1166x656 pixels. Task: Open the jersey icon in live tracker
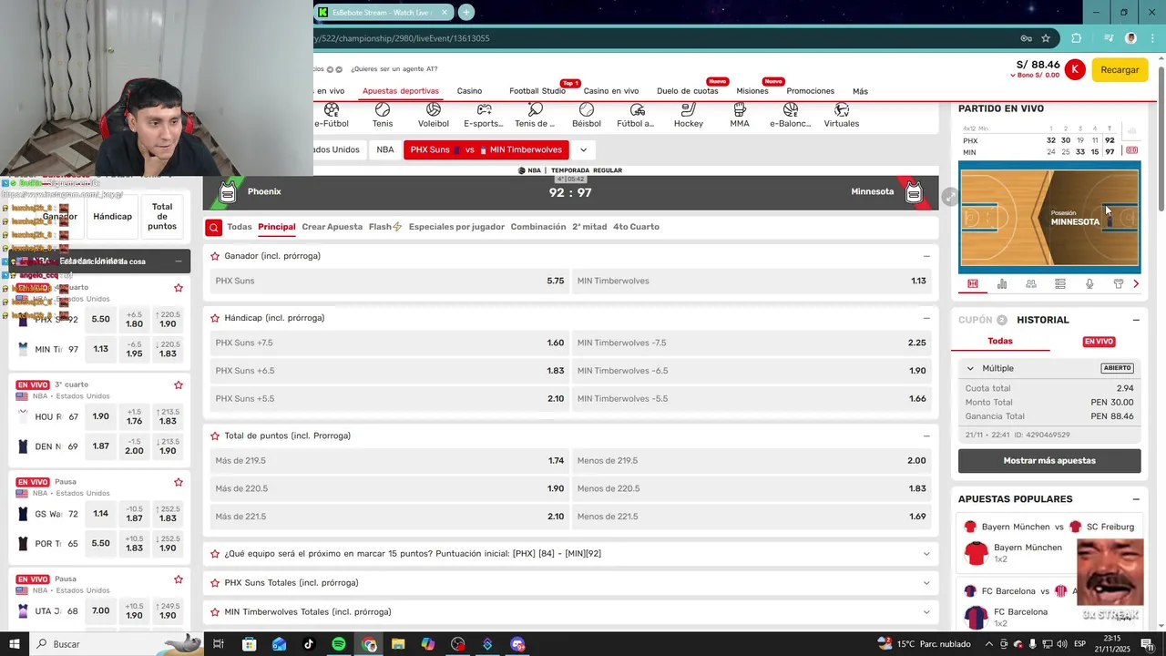1119,284
